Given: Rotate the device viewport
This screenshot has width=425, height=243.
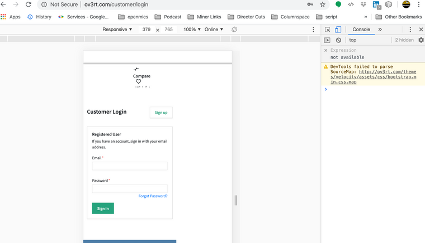Looking at the screenshot, I should pos(234,30).
